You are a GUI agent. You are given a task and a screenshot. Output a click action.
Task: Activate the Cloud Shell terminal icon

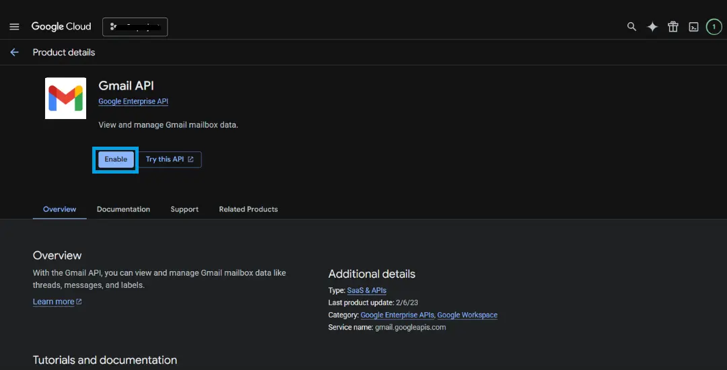(693, 27)
